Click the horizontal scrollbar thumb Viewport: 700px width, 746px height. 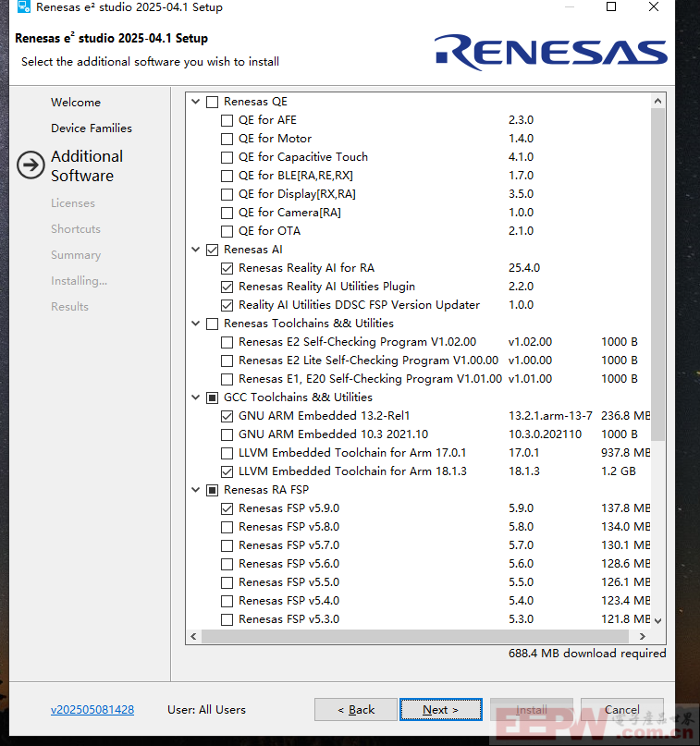[415, 636]
